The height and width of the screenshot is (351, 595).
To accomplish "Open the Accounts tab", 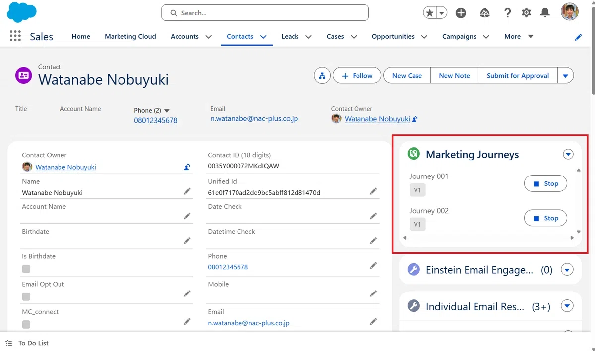I will 184,36.
